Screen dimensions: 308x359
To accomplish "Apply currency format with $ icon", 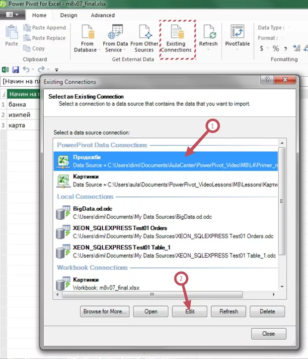I will (262, 48).
